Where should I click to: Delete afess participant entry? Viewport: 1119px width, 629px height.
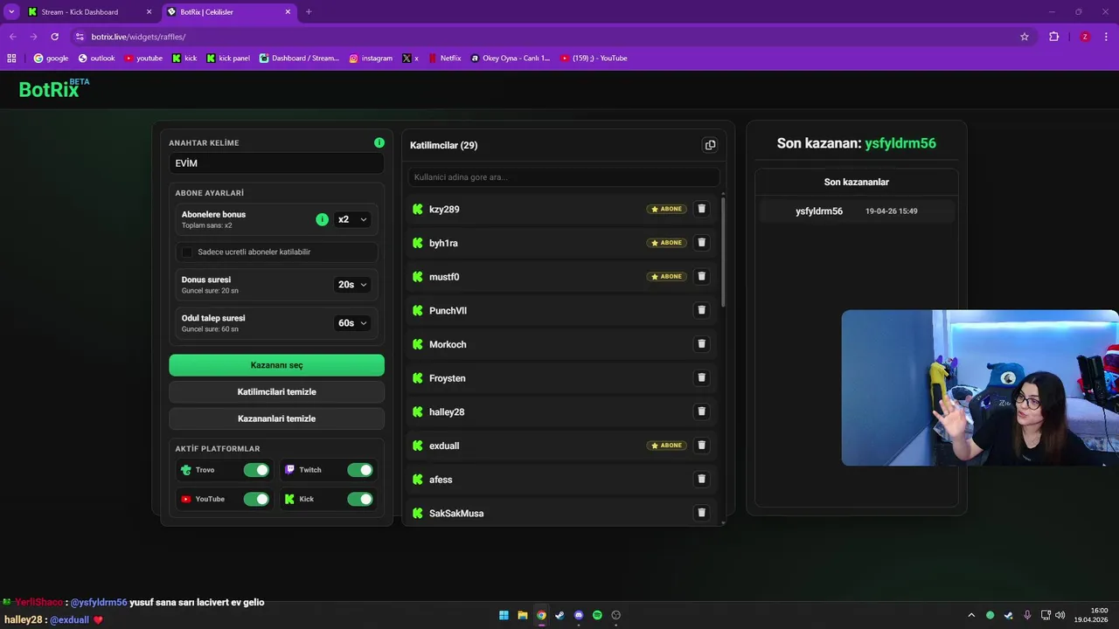tap(701, 479)
